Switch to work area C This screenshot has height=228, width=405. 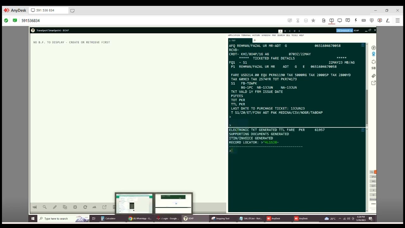290,31
